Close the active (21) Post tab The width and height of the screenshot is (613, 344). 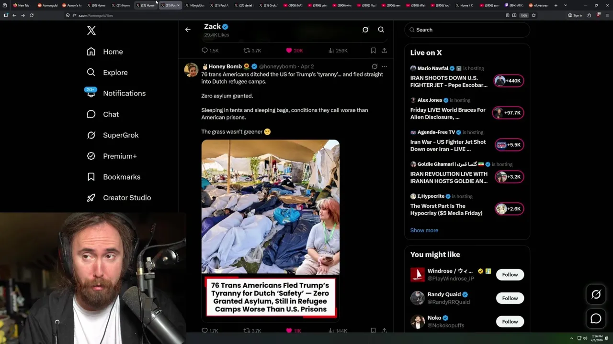pos(178,5)
